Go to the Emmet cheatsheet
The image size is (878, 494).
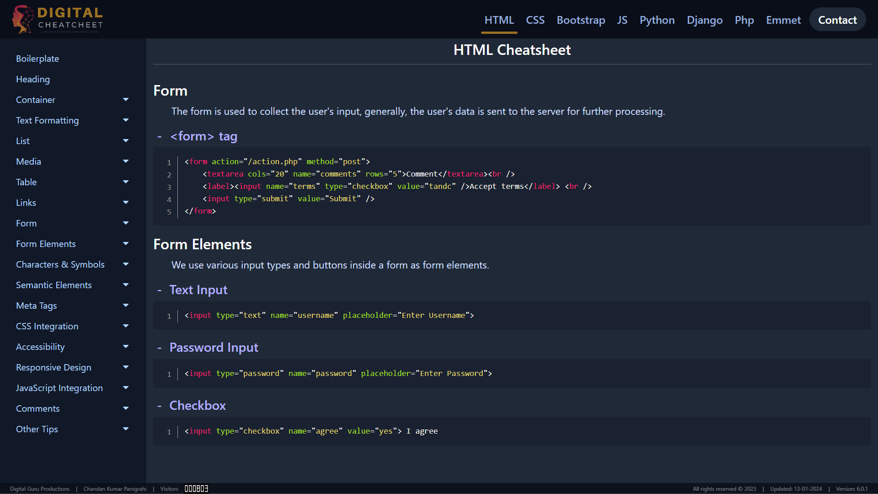coord(783,20)
